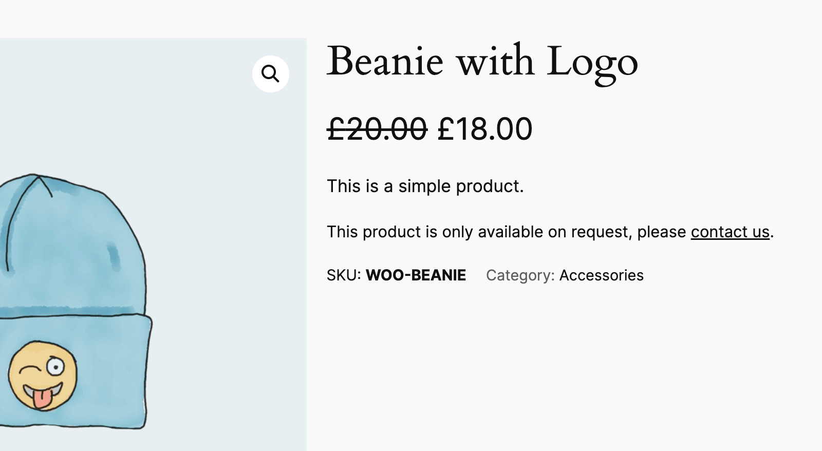
Task: Click the crossed-out £20.00 original price
Action: point(376,129)
